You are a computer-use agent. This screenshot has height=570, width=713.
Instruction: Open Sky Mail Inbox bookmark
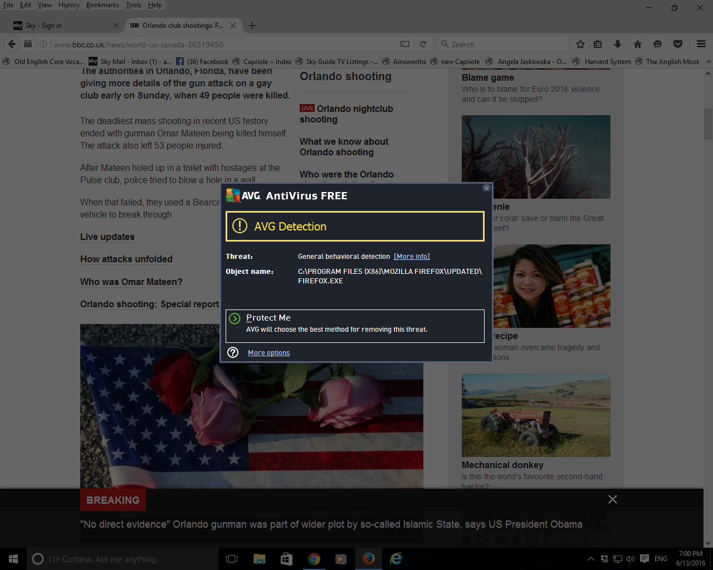click(x=130, y=62)
